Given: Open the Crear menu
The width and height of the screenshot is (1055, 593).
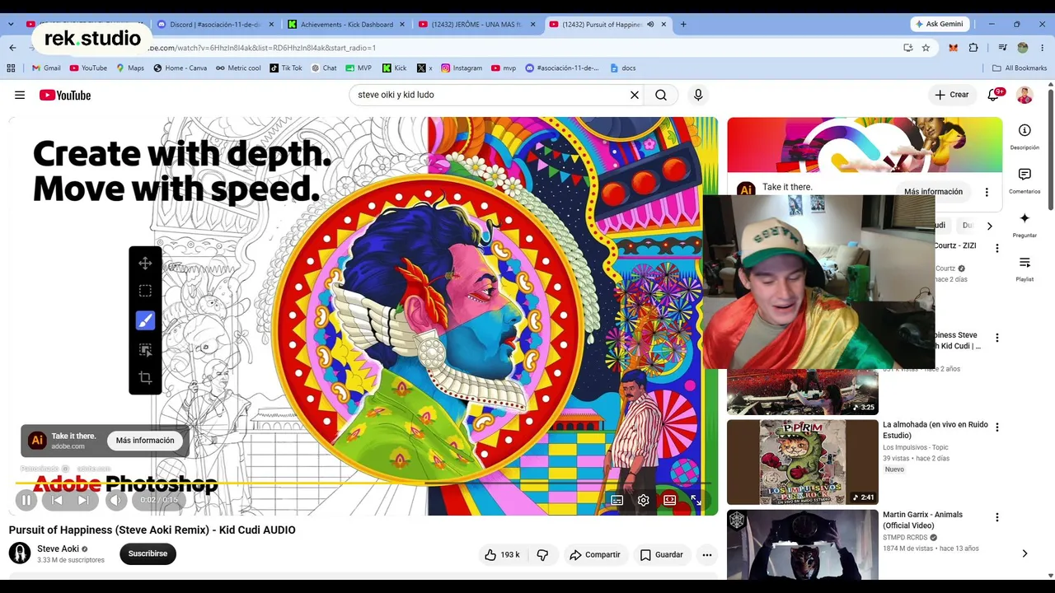Looking at the screenshot, I should [x=951, y=95].
